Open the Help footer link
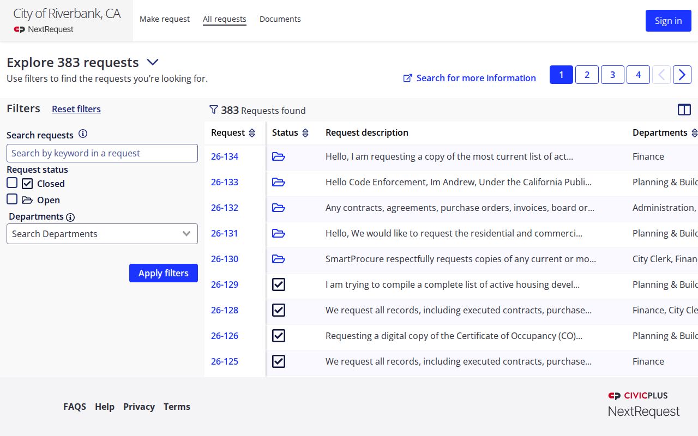This screenshot has height=436, width=698. coord(105,407)
